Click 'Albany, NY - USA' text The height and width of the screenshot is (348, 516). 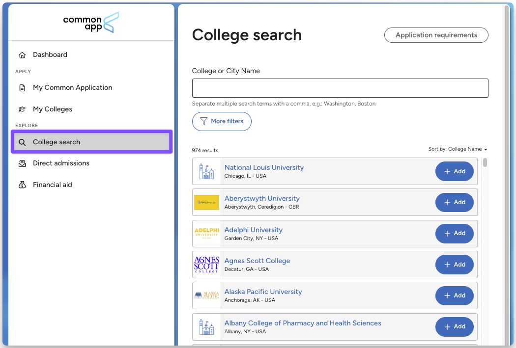[245, 332]
